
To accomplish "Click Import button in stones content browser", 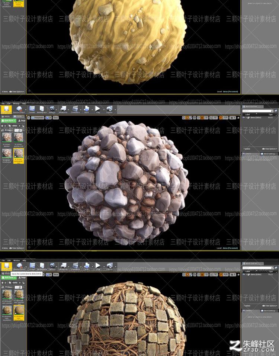I will (22, 121).
